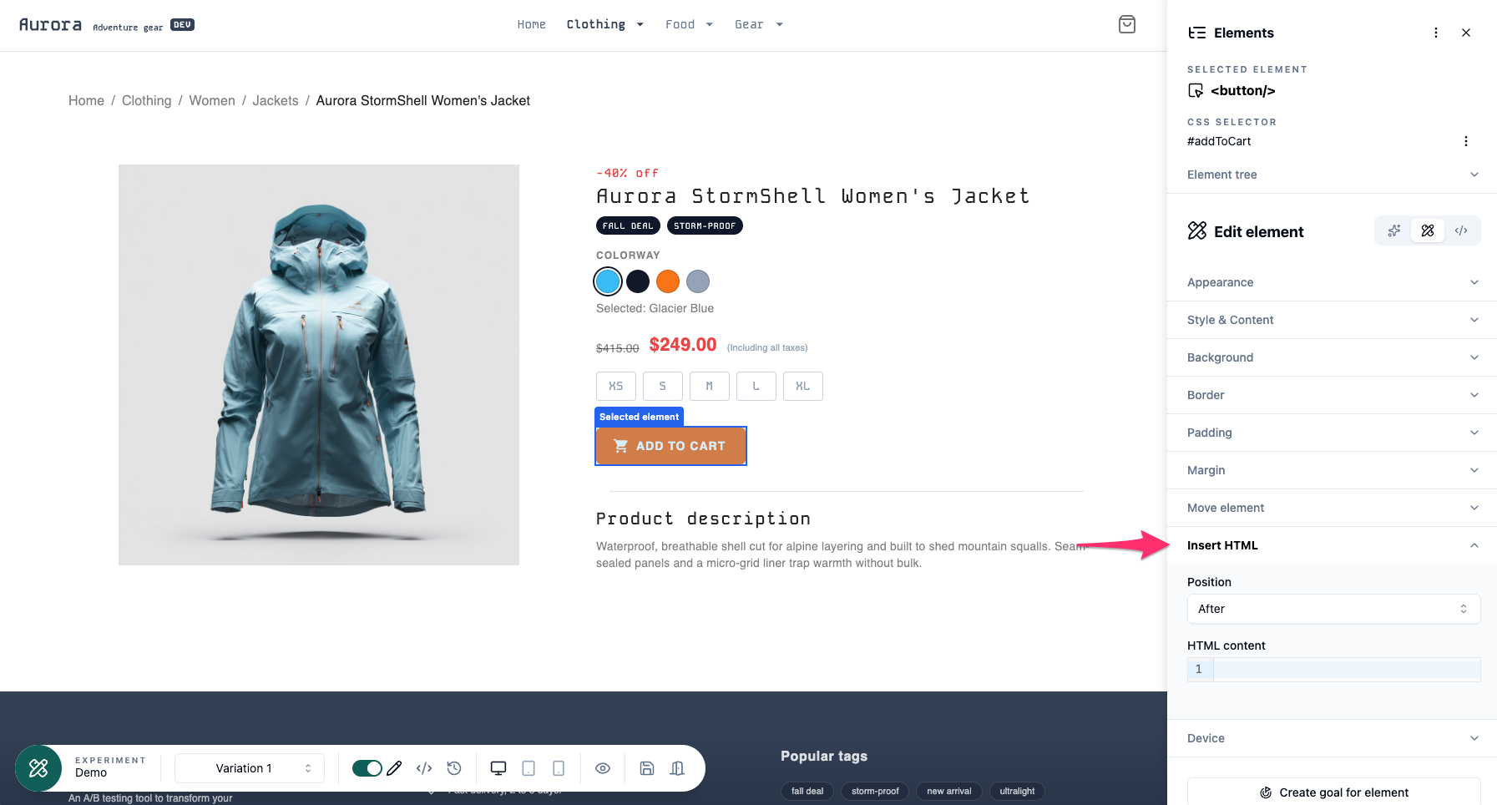
Task: Switch to code mode in Edit element
Action: pyautogui.click(x=1461, y=230)
